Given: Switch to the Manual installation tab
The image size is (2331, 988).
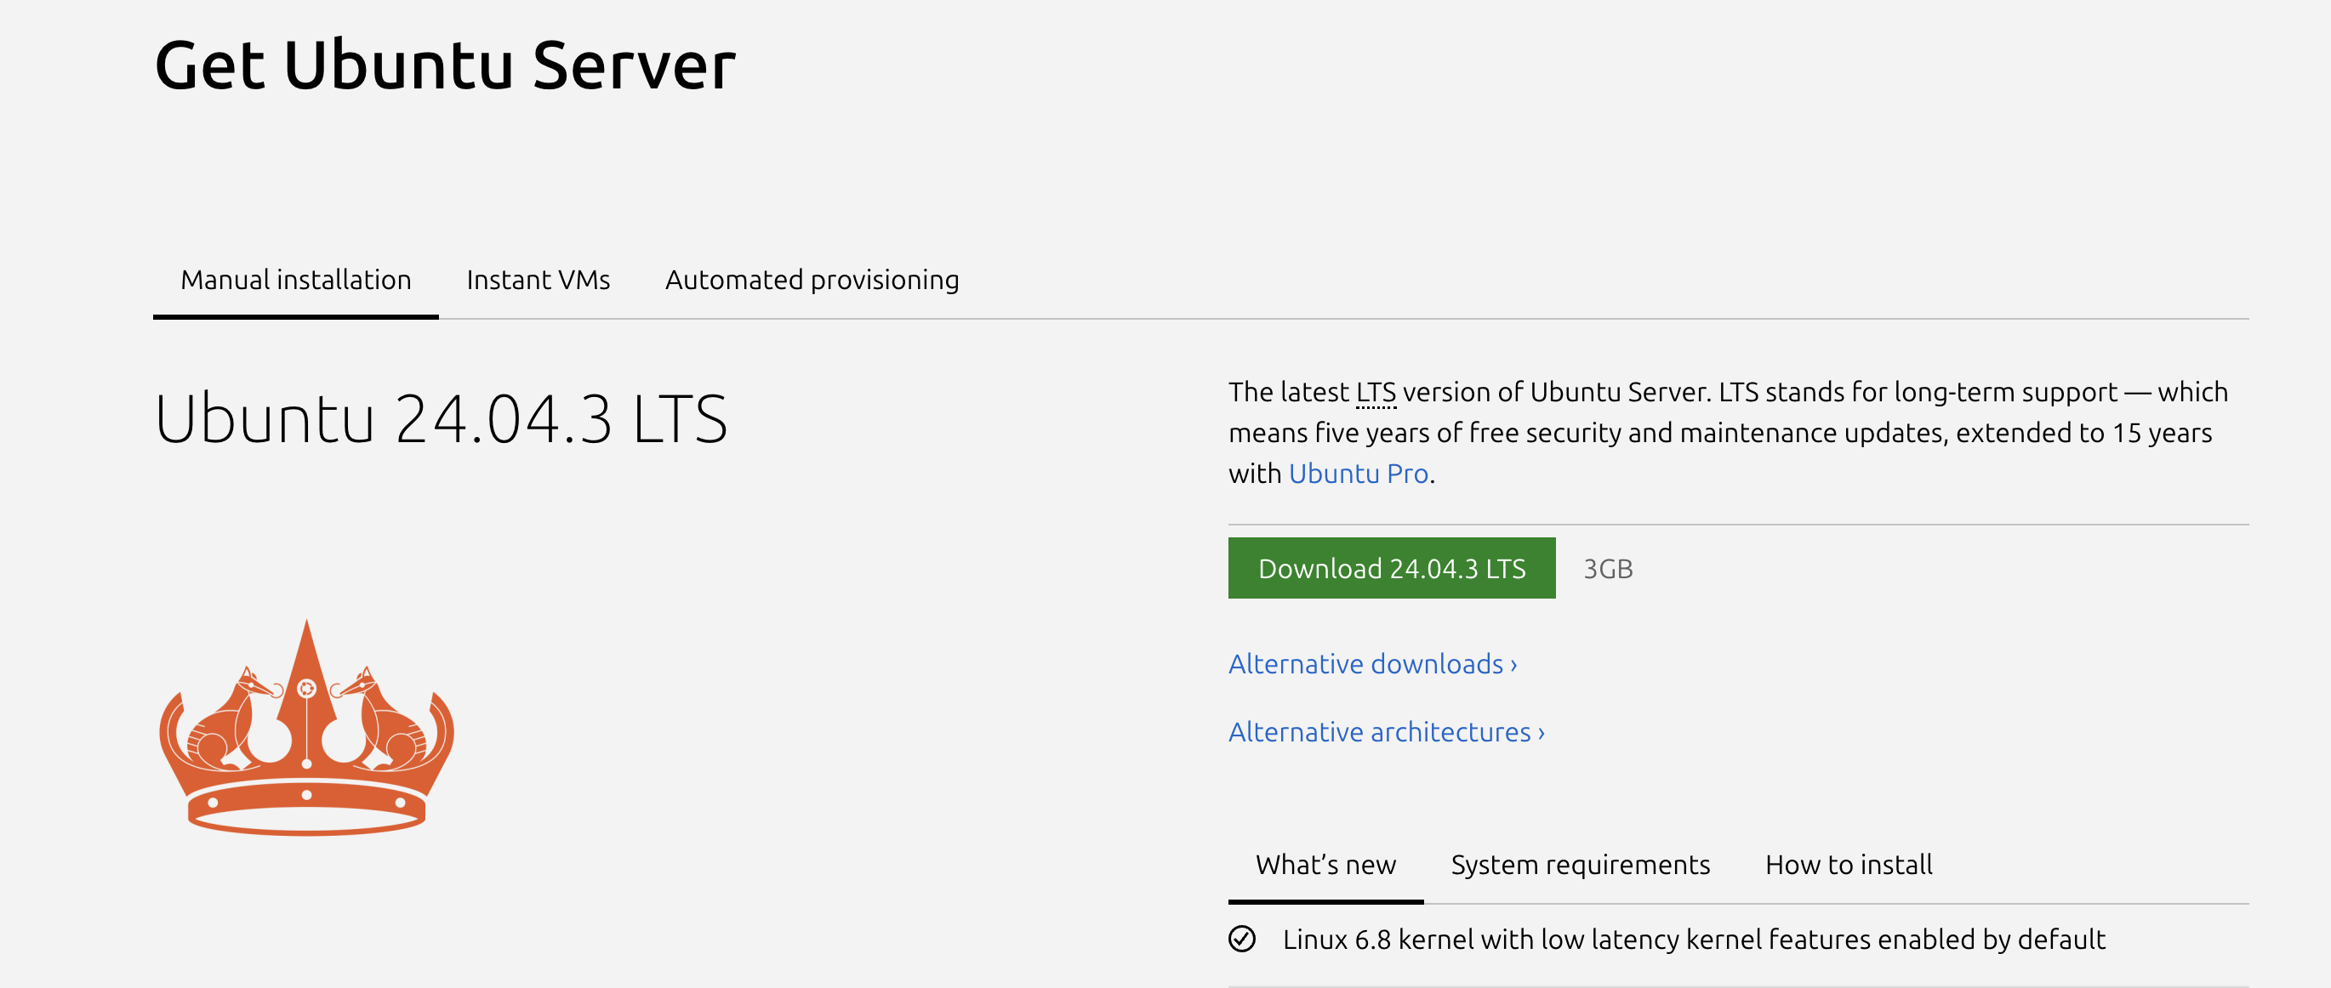Looking at the screenshot, I should (296, 281).
